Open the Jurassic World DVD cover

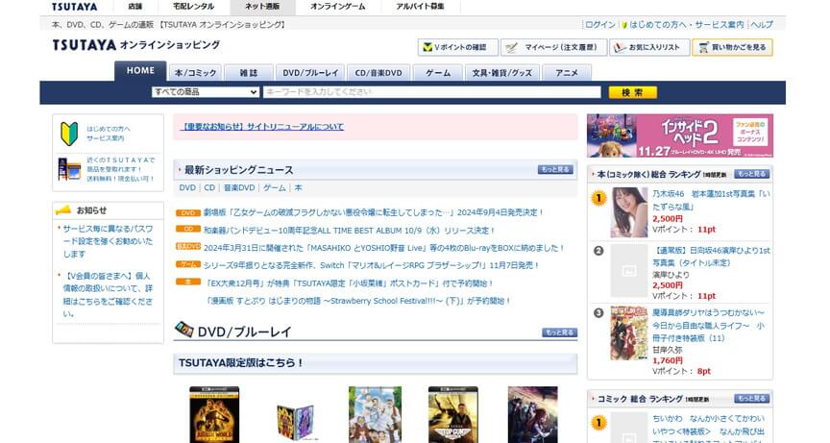coord(214,414)
